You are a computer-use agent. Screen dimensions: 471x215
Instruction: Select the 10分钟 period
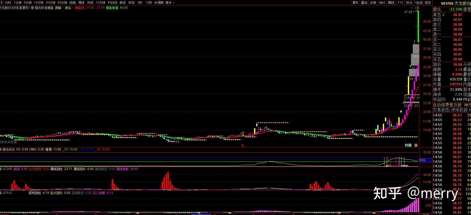(x=100, y=3)
